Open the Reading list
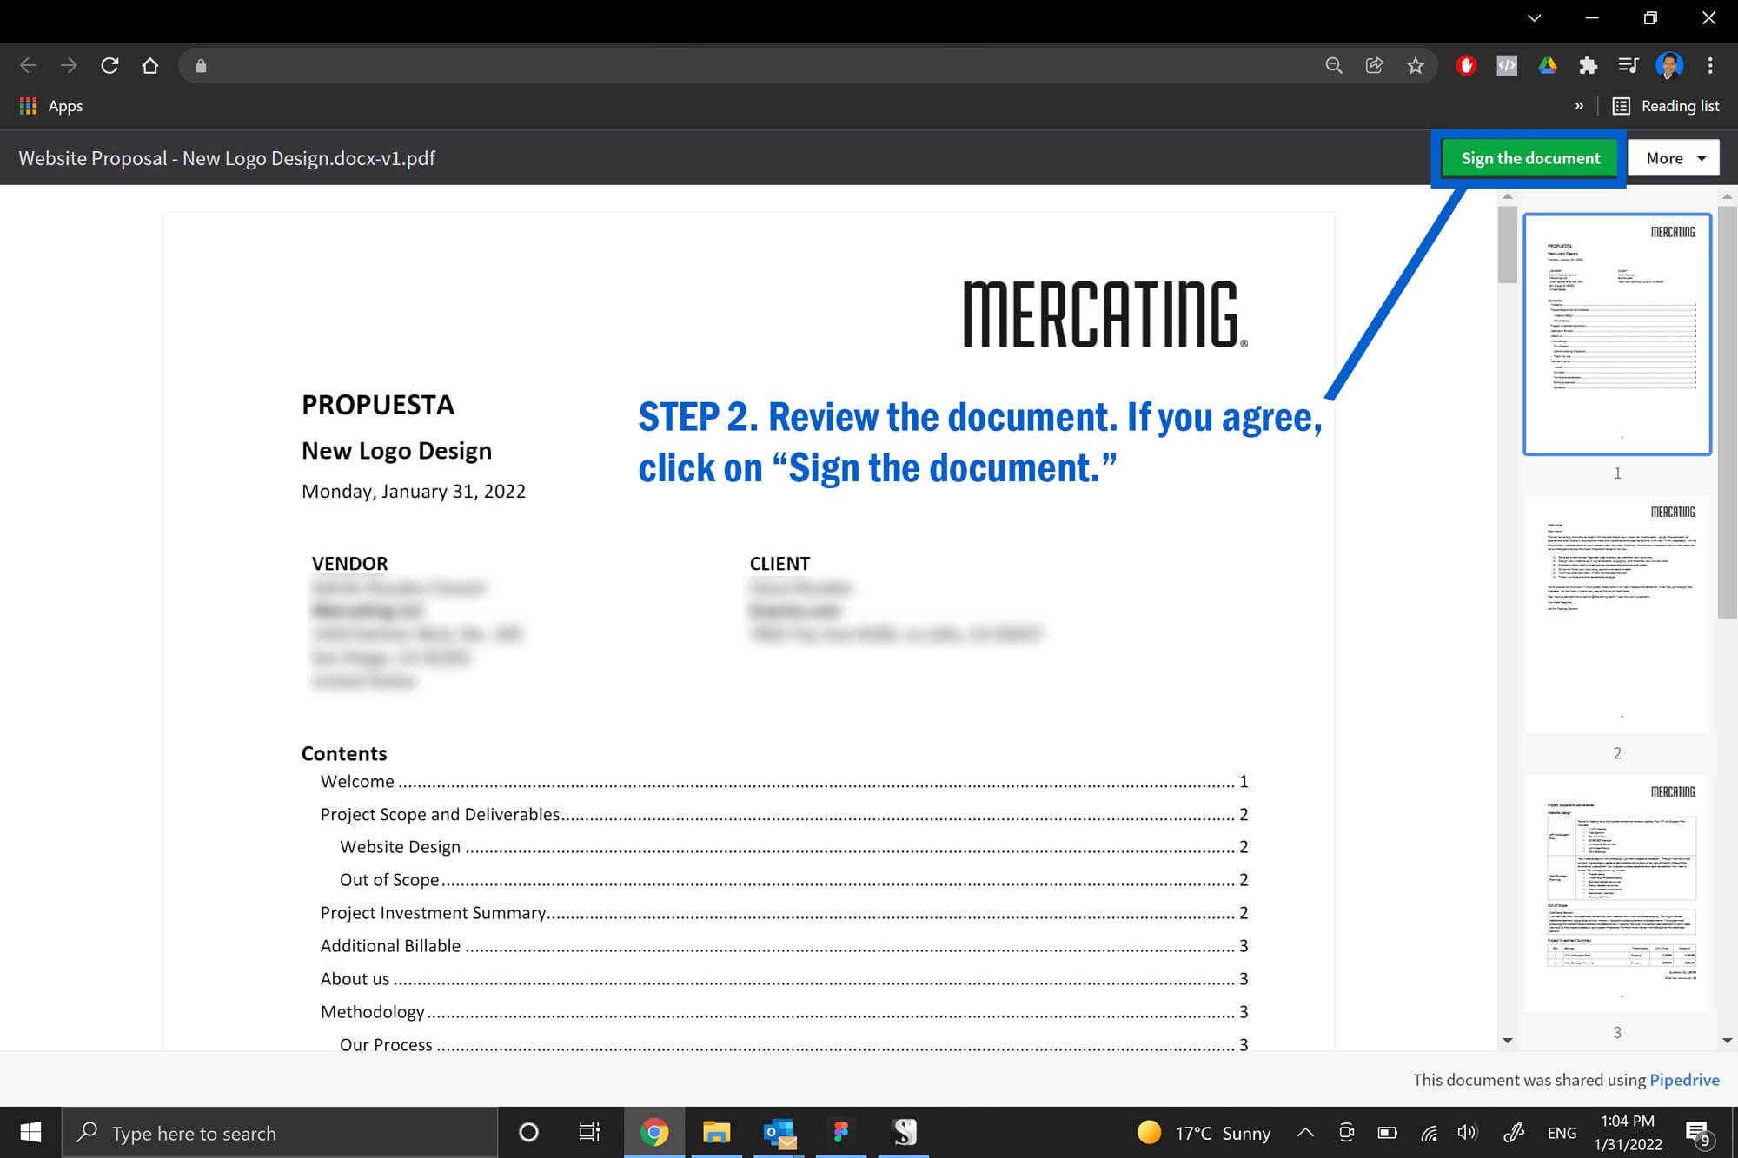Screen dimensions: 1738x1158 pyautogui.click(x=1666, y=106)
